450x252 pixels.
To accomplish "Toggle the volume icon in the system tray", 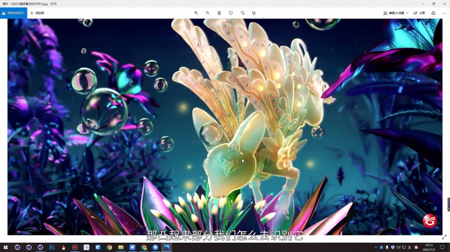I will (x=398, y=247).
